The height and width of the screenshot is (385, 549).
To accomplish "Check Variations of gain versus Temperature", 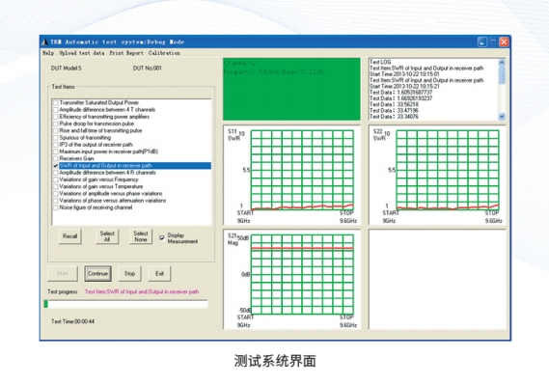I will [x=55, y=187].
